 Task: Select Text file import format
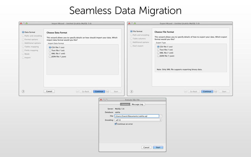coord(50,50)
